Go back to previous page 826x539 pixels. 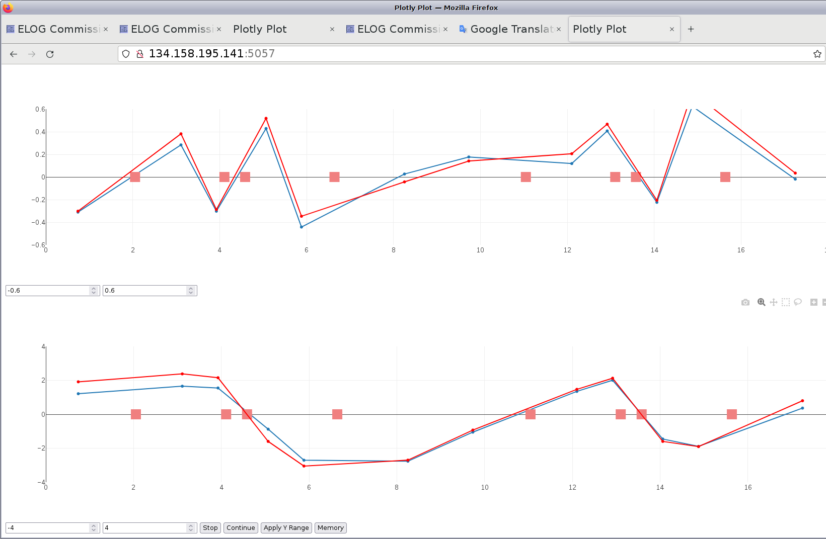tap(14, 54)
